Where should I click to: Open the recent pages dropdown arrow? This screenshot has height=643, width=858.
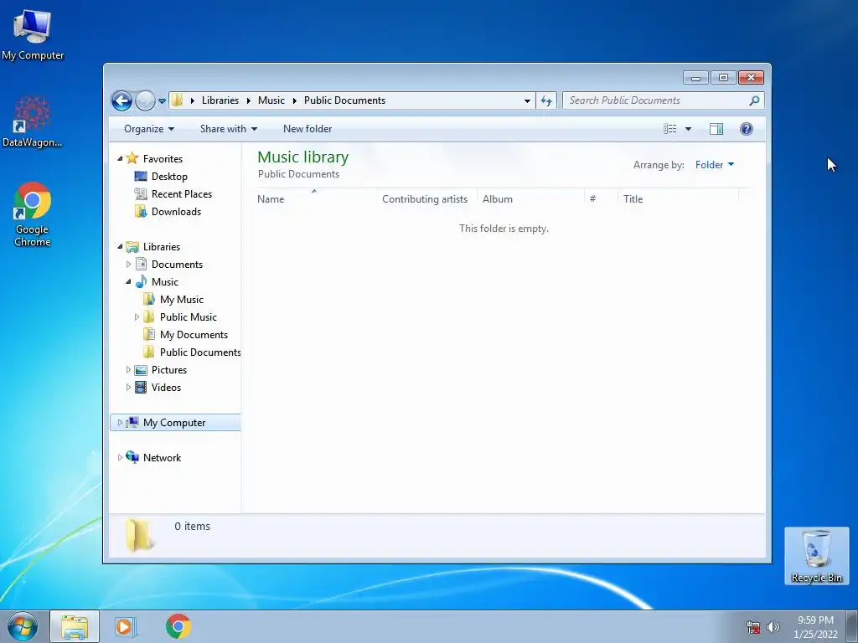click(x=162, y=101)
